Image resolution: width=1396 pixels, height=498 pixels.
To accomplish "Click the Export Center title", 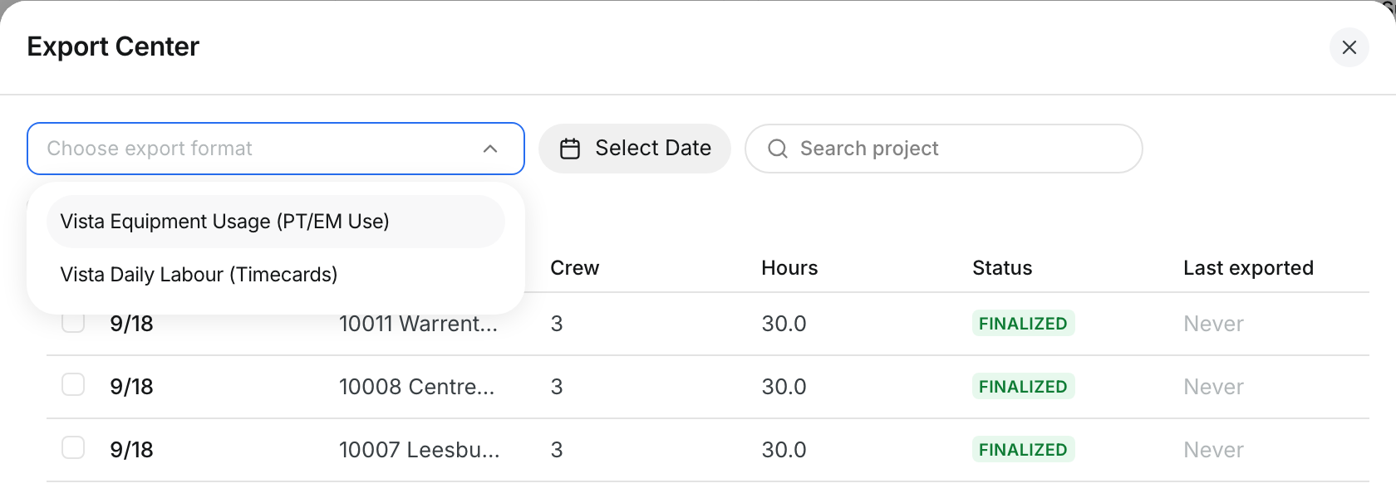I will click(x=113, y=46).
